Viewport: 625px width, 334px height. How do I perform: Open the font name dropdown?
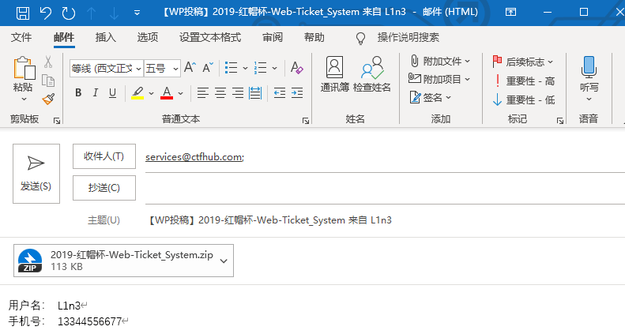point(138,68)
